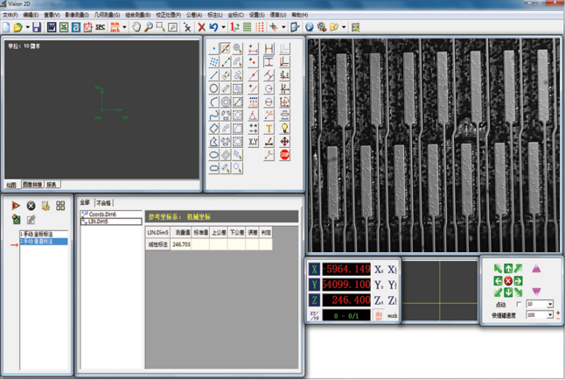Expand the undo arrow dropdown
The height and width of the screenshot is (380, 565).
point(222,28)
